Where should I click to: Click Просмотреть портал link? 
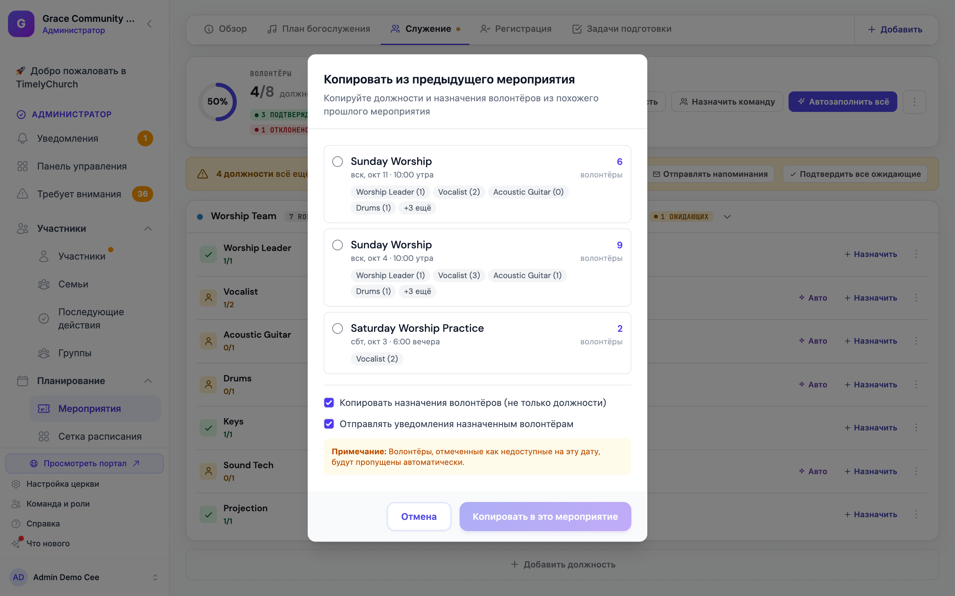pos(85,464)
